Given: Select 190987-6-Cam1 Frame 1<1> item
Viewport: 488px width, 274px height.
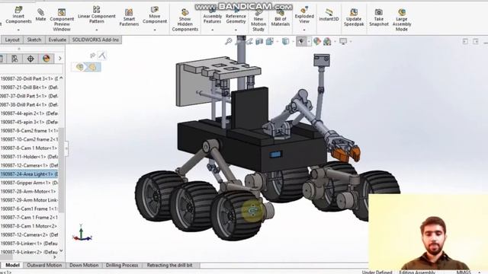Looking at the screenshot, I should click(x=29, y=209).
